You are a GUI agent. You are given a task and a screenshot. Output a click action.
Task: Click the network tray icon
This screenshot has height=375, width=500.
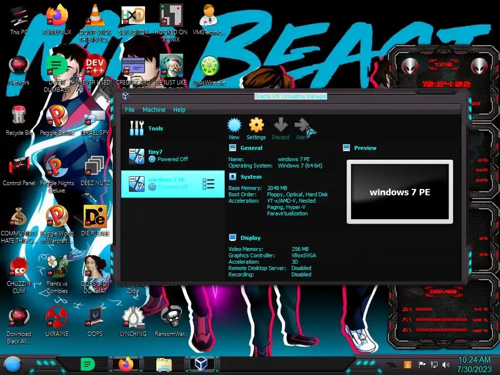click(434, 364)
